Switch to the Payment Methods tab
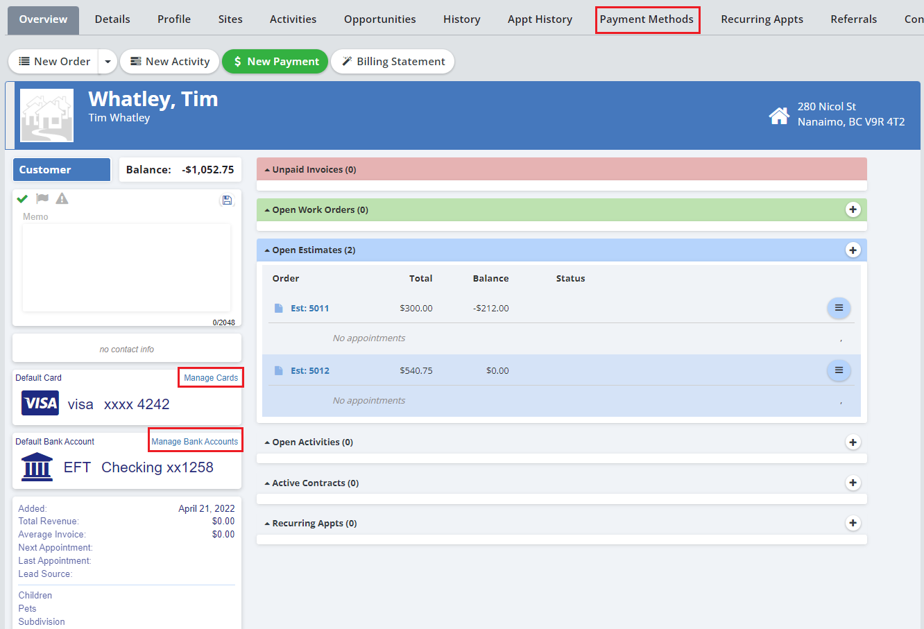 pos(647,19)
